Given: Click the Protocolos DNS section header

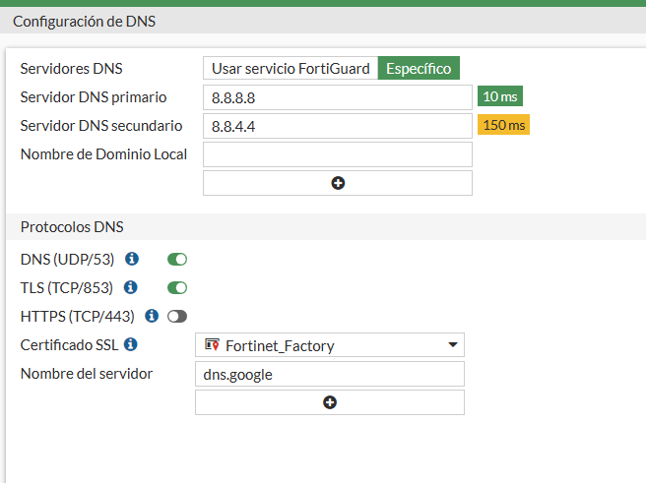Looking at the screenshot, I should [x=72, y=227].
